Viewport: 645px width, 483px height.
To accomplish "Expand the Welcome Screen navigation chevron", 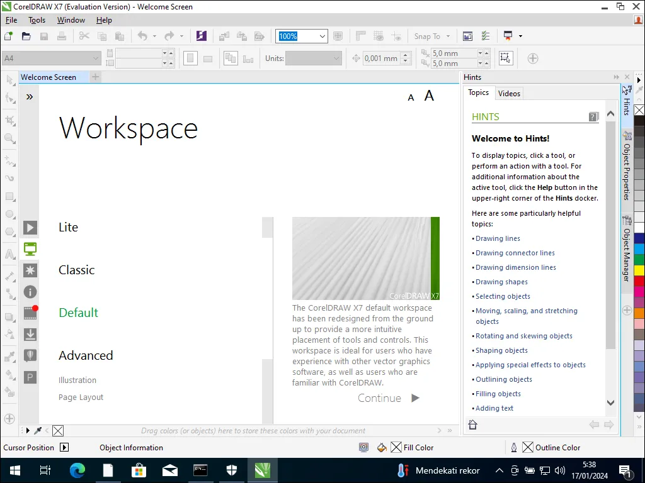I will [30, 97].
